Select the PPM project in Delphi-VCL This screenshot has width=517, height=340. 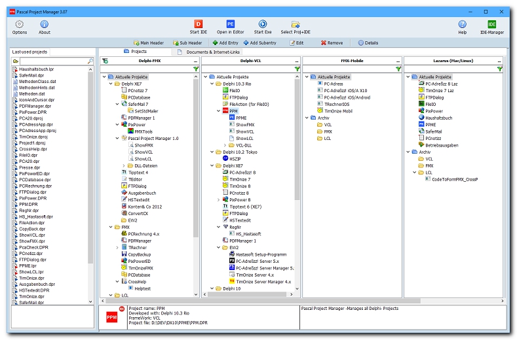(233, 111)
